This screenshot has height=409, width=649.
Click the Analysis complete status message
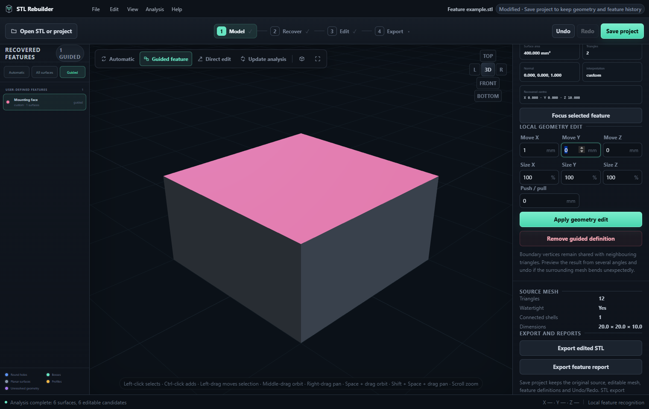[x=68, y=403]
